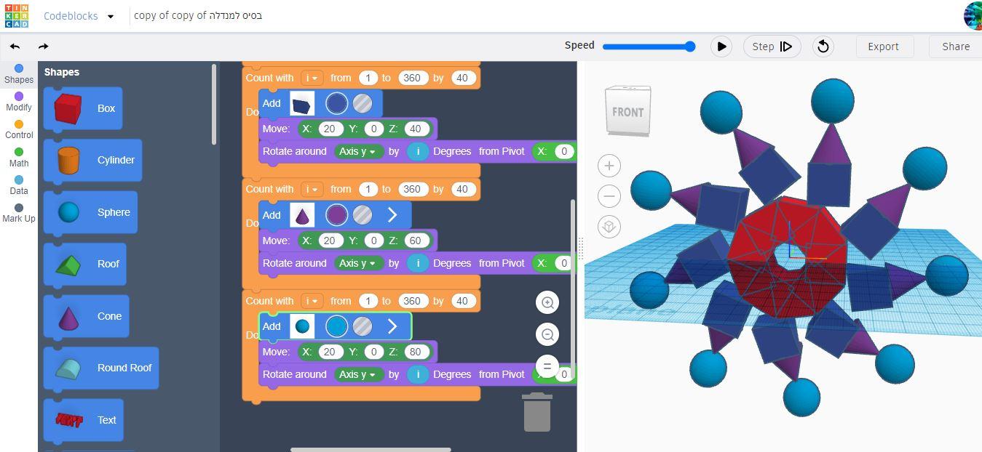Expand the cone Add block parameters arrow
The width and height of the screenshot is (982, 452).
coord(392,215)
